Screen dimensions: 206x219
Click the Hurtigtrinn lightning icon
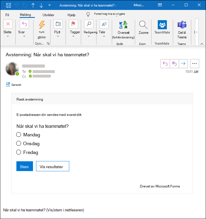click(x=42, y=25)
